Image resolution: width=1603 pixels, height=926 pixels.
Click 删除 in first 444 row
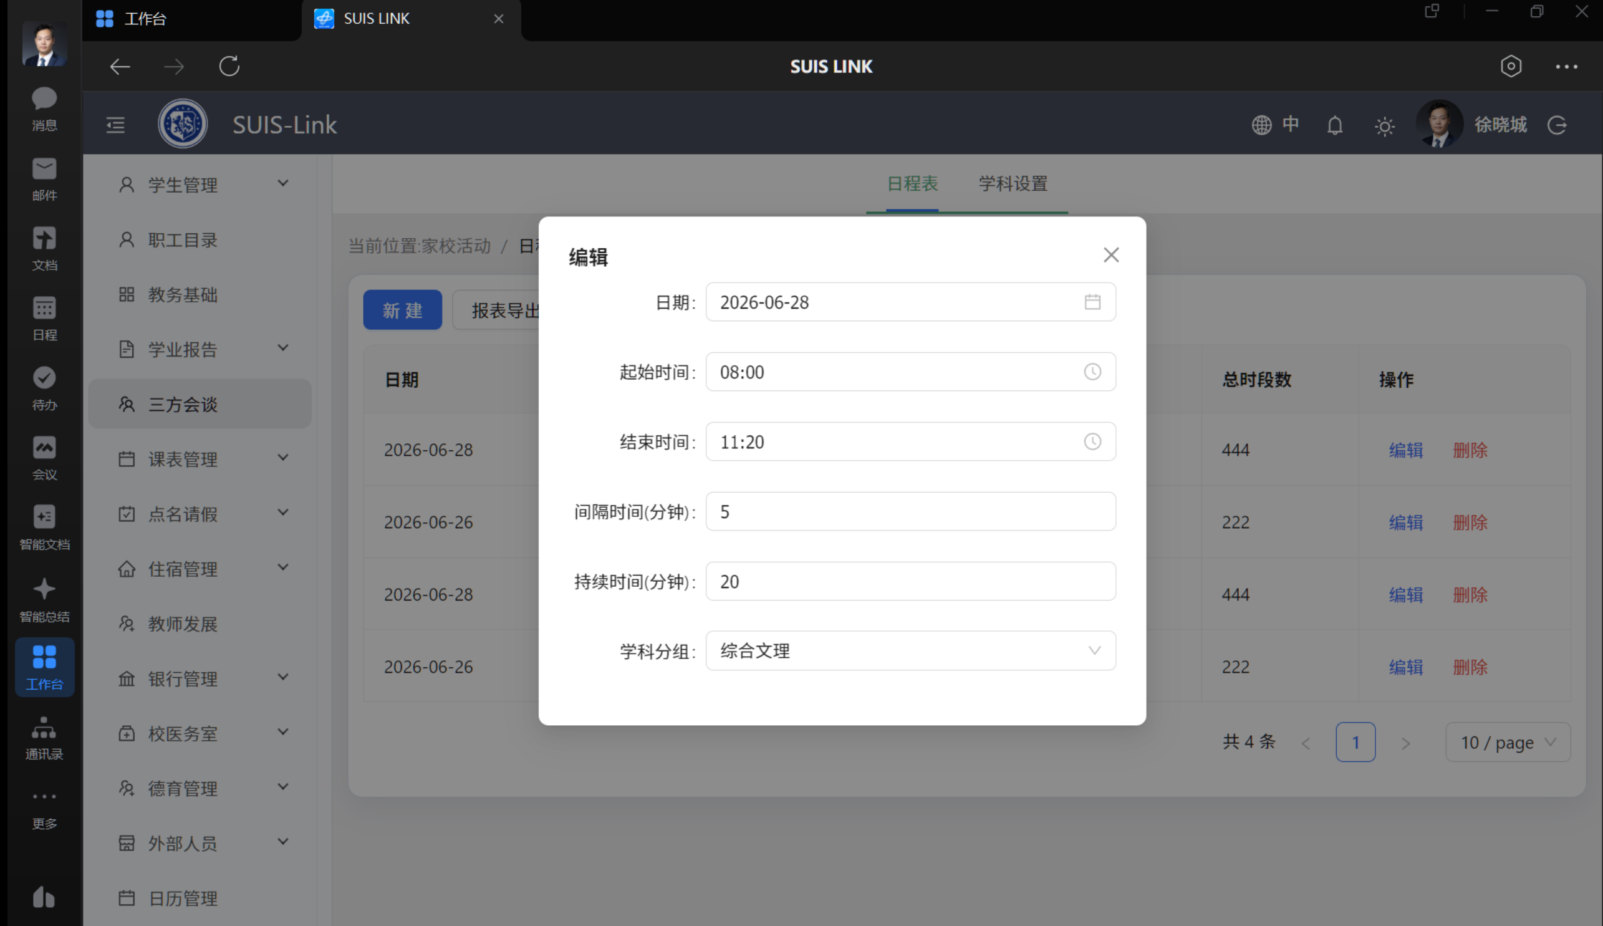click(x=1470, y=450)
